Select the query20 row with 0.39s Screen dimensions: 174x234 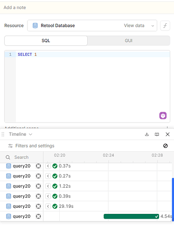[21, 196]
